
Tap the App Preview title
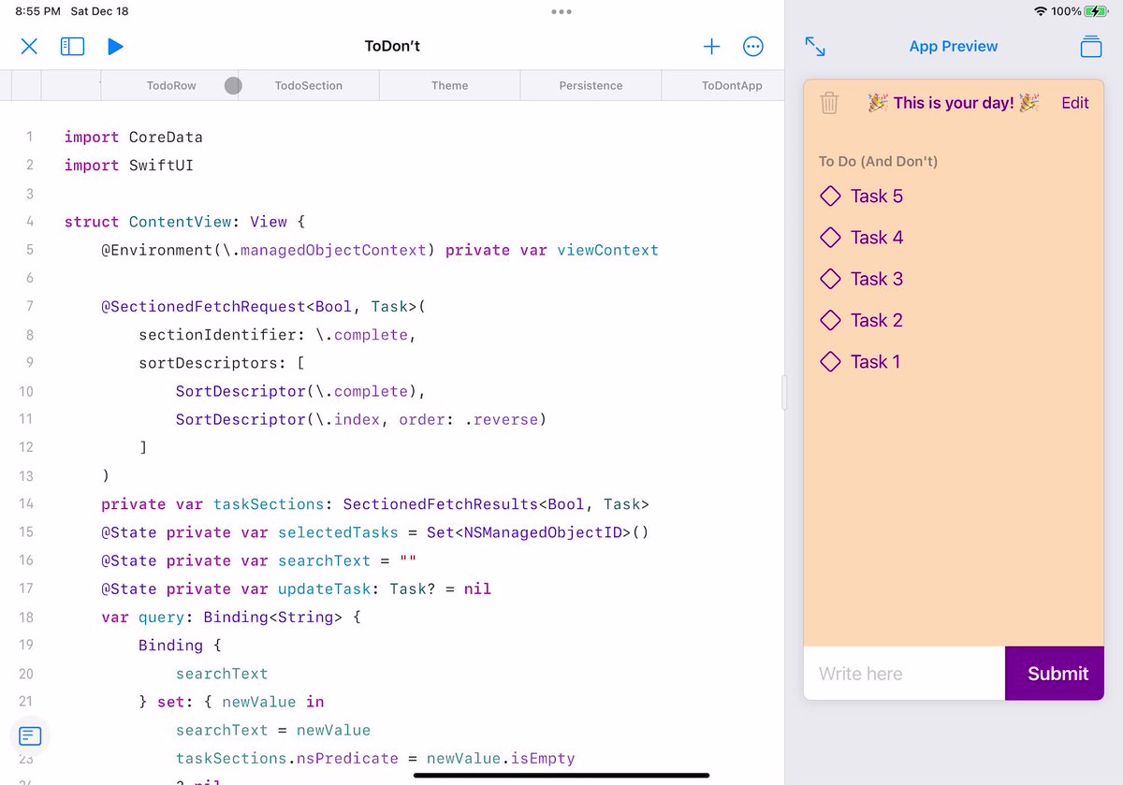pos(954,46)
